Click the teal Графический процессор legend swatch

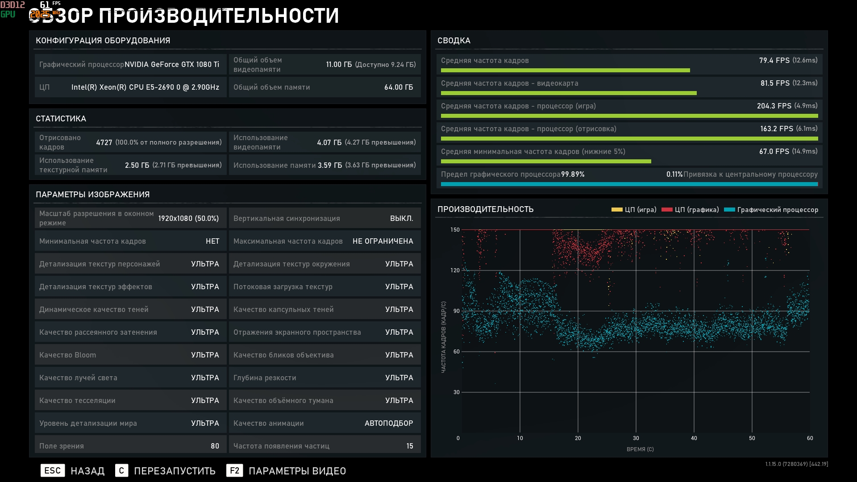coord(729,210)
